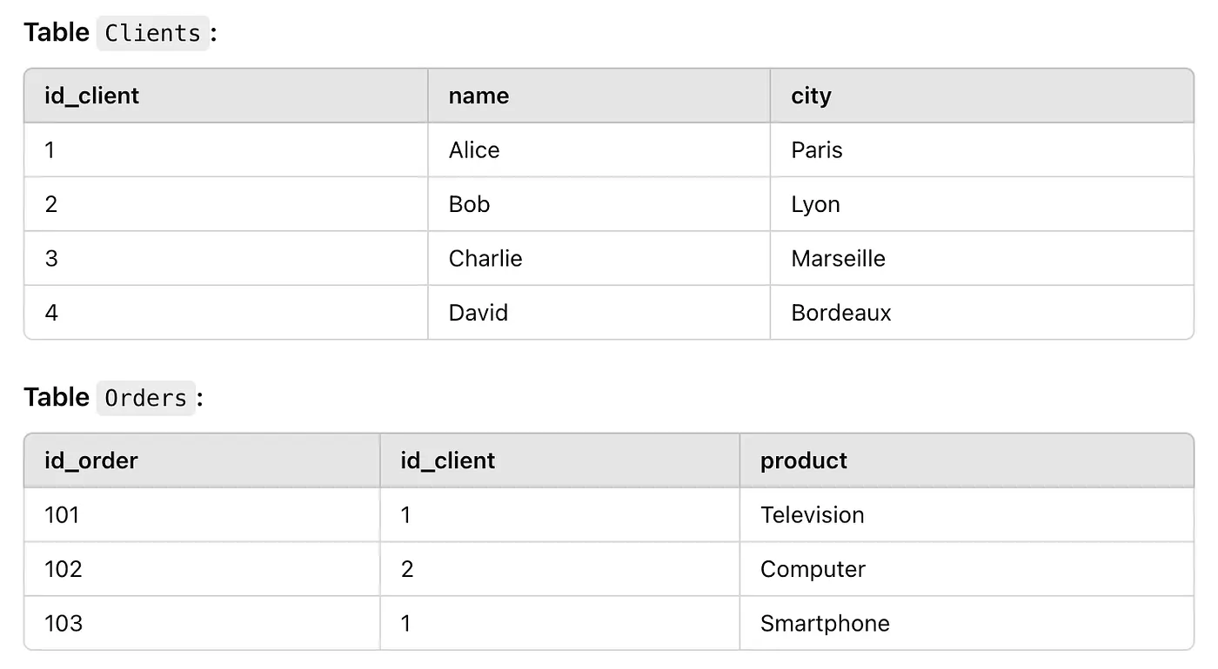This screenshot has height=669, width=1218.
Task: Click the Orders code label
Action: (146, 398)
